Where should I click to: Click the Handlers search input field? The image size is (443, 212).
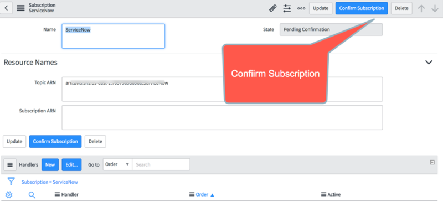coord(161,164)
